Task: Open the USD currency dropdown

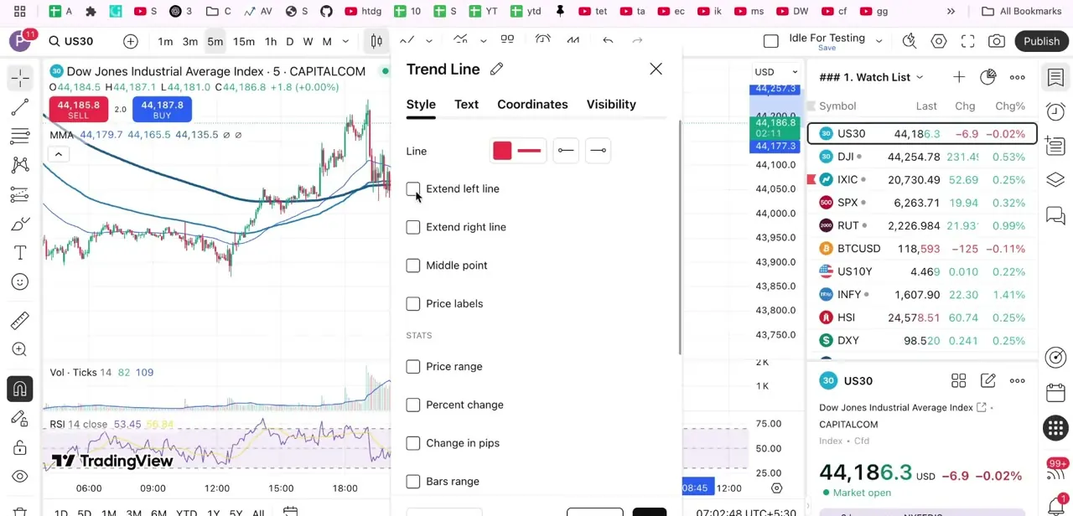Action: pos(777,72)
